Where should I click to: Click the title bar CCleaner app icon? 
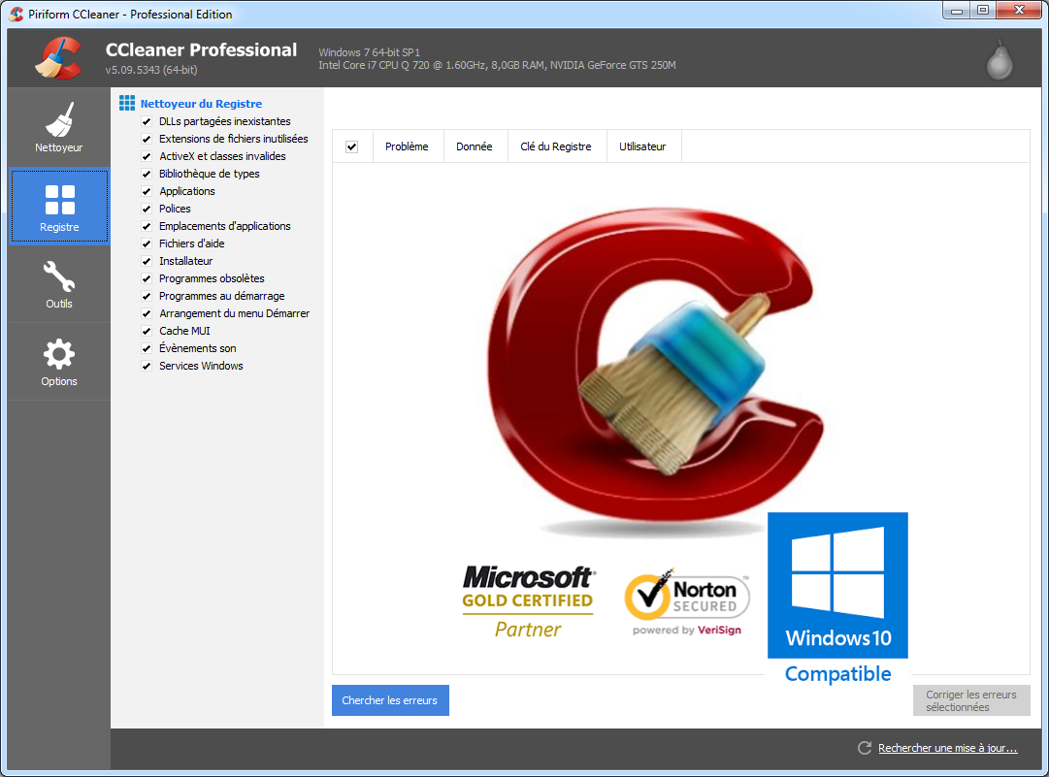click(x=16, y=14)
